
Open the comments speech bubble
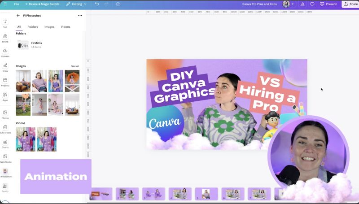312,4
